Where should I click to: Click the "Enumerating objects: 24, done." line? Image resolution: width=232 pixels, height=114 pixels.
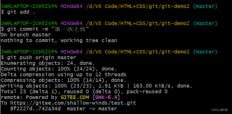click(48, 63)
